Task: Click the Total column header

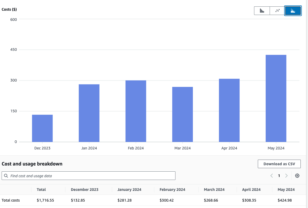Action: point(41,190)
